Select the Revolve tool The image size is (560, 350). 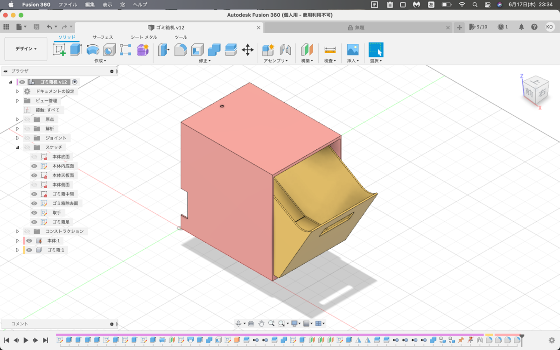point(93,50)
